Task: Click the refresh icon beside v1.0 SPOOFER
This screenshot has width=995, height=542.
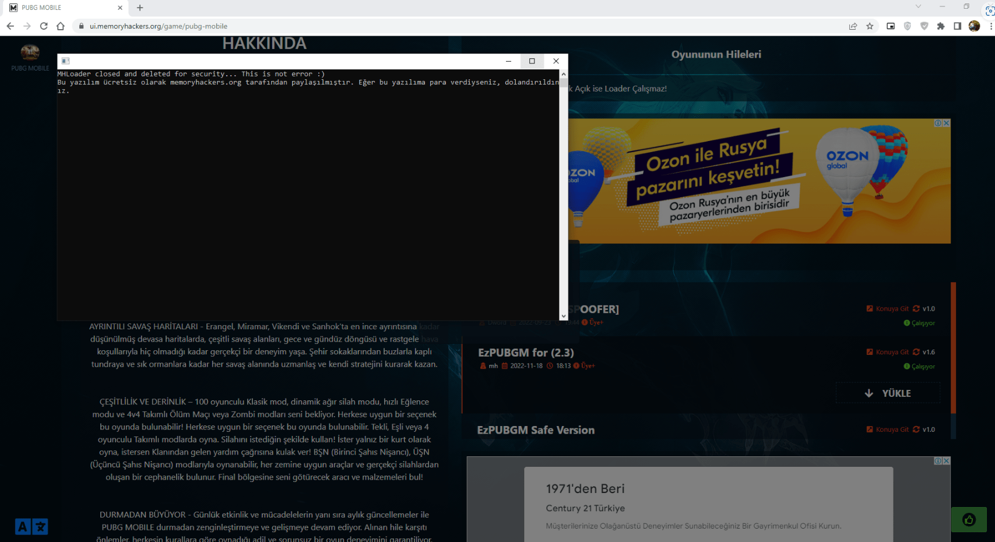Action: pos(916,309)
